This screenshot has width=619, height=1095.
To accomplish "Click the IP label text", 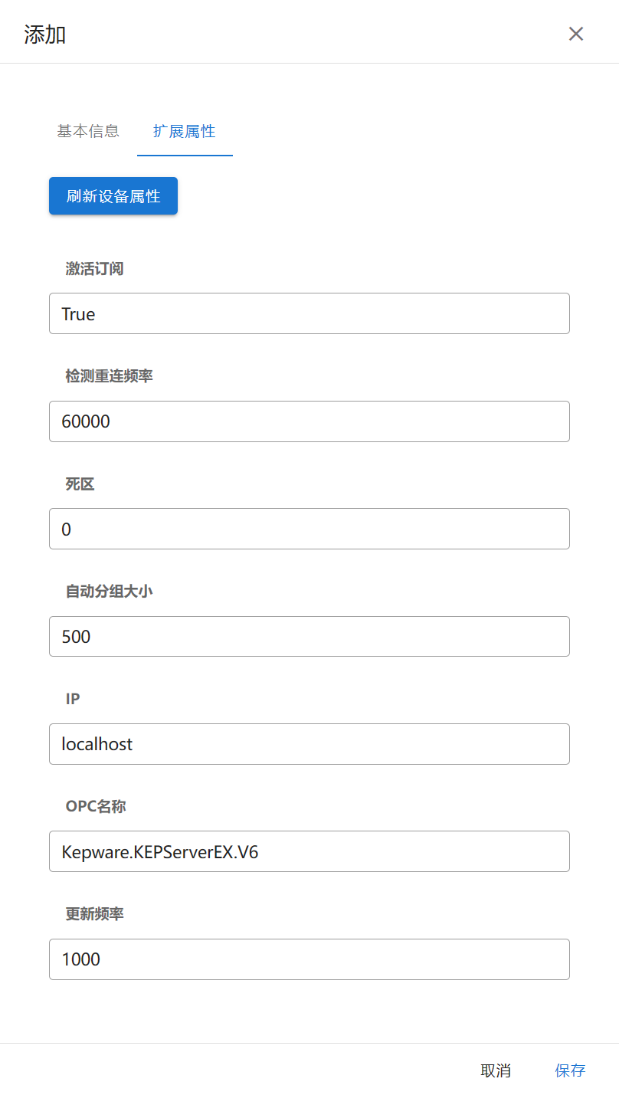I will pyautogui.click(x=73, y=699).
